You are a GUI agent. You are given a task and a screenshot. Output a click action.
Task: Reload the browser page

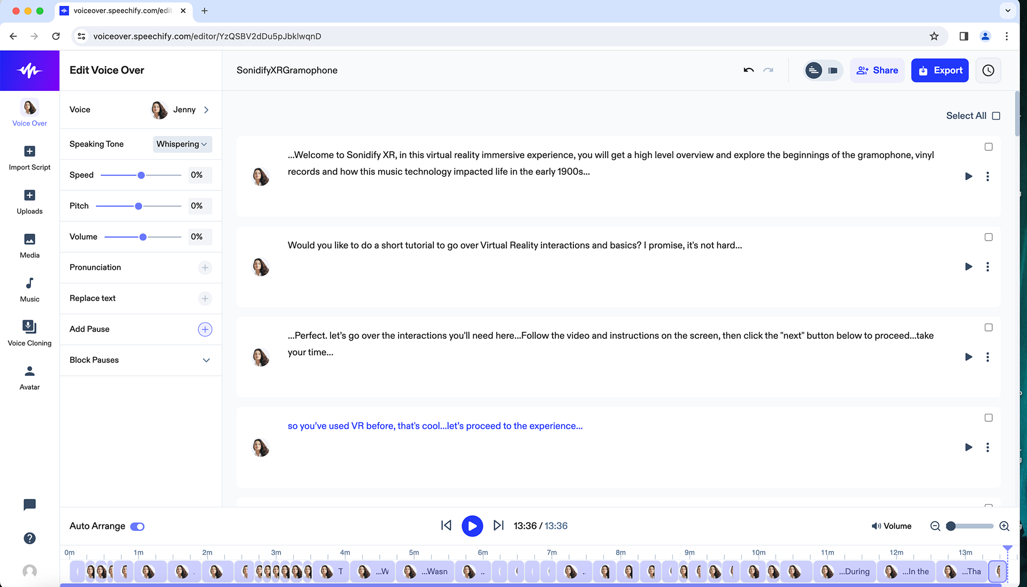(56, 36)
